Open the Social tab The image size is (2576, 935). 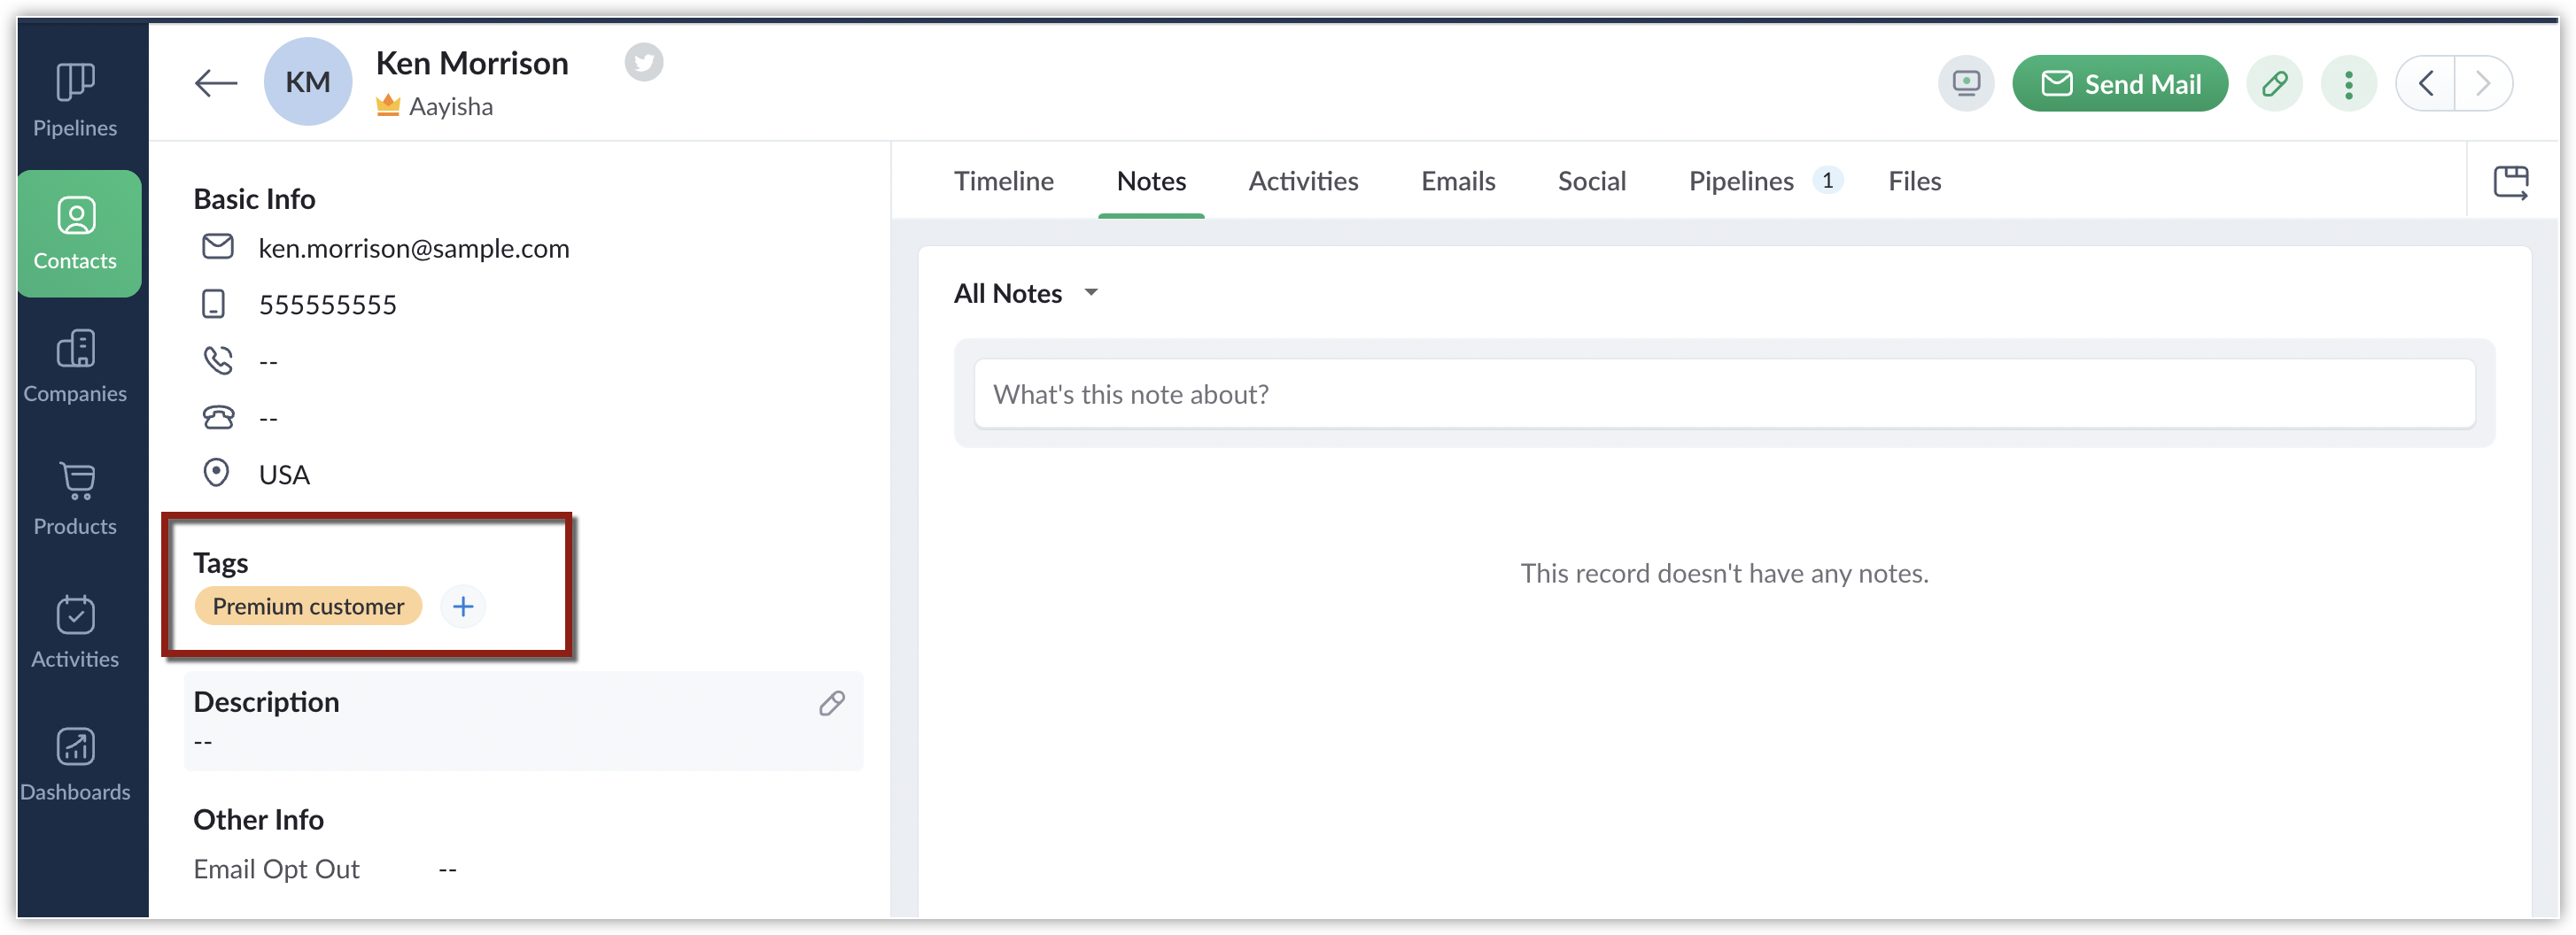(x=1591, y=181)
